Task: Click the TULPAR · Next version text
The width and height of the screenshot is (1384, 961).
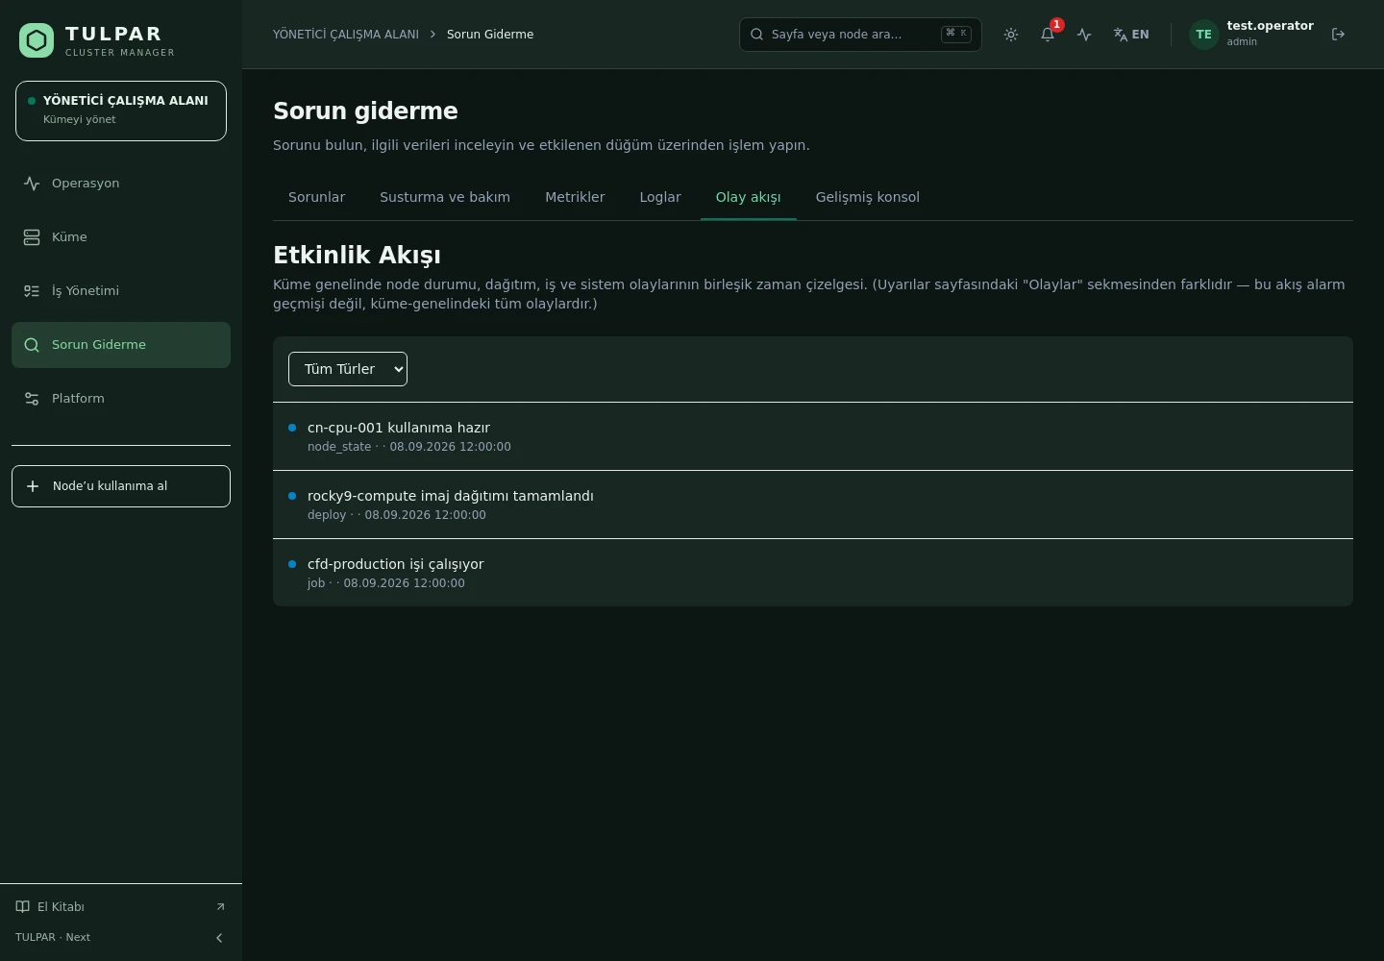Action: point(53,937)
